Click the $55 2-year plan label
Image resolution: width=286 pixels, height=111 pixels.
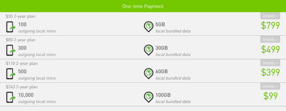20,16
